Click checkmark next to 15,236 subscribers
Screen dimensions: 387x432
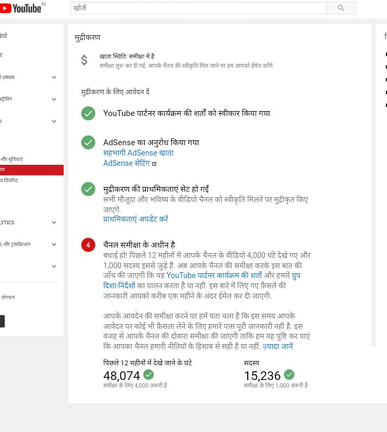coord(289,375)
